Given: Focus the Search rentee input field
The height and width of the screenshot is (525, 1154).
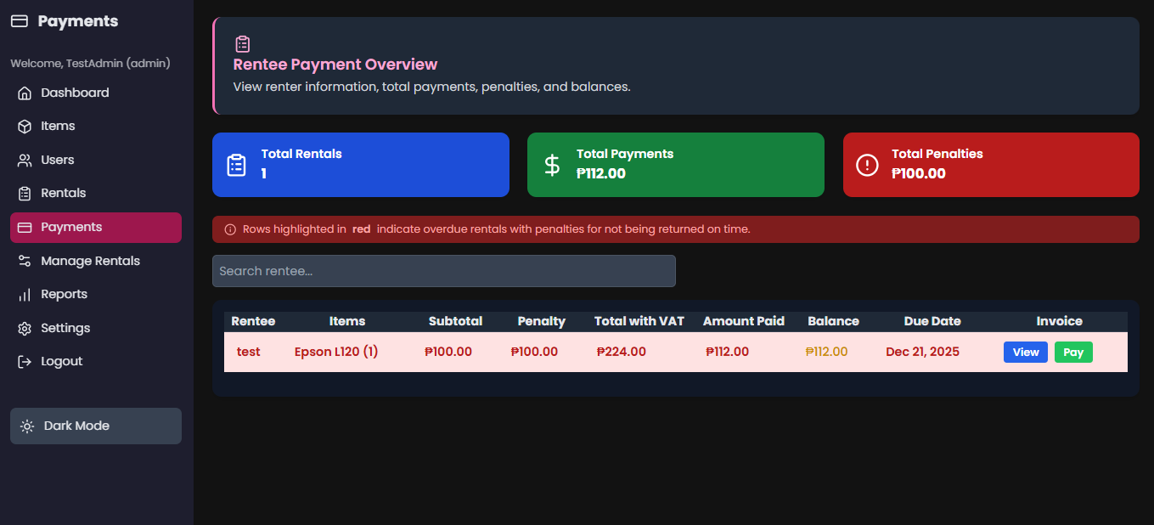Looking at the screenshot, I should coord(443,271).
